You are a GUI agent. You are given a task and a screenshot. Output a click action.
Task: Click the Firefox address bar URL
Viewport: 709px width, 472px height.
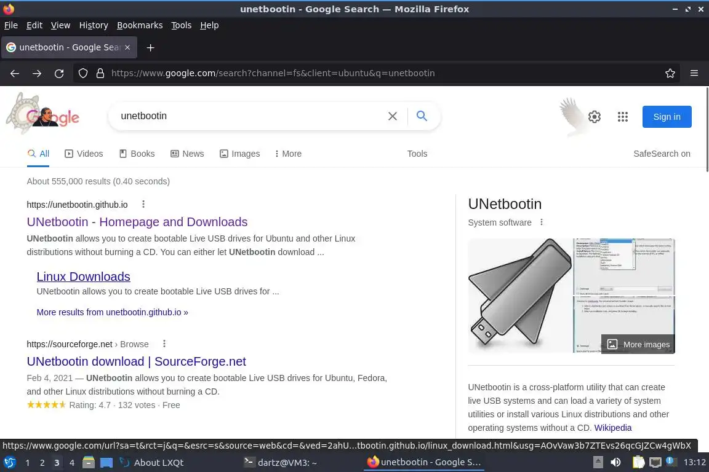pyautogui.click(x=273, y=73)
